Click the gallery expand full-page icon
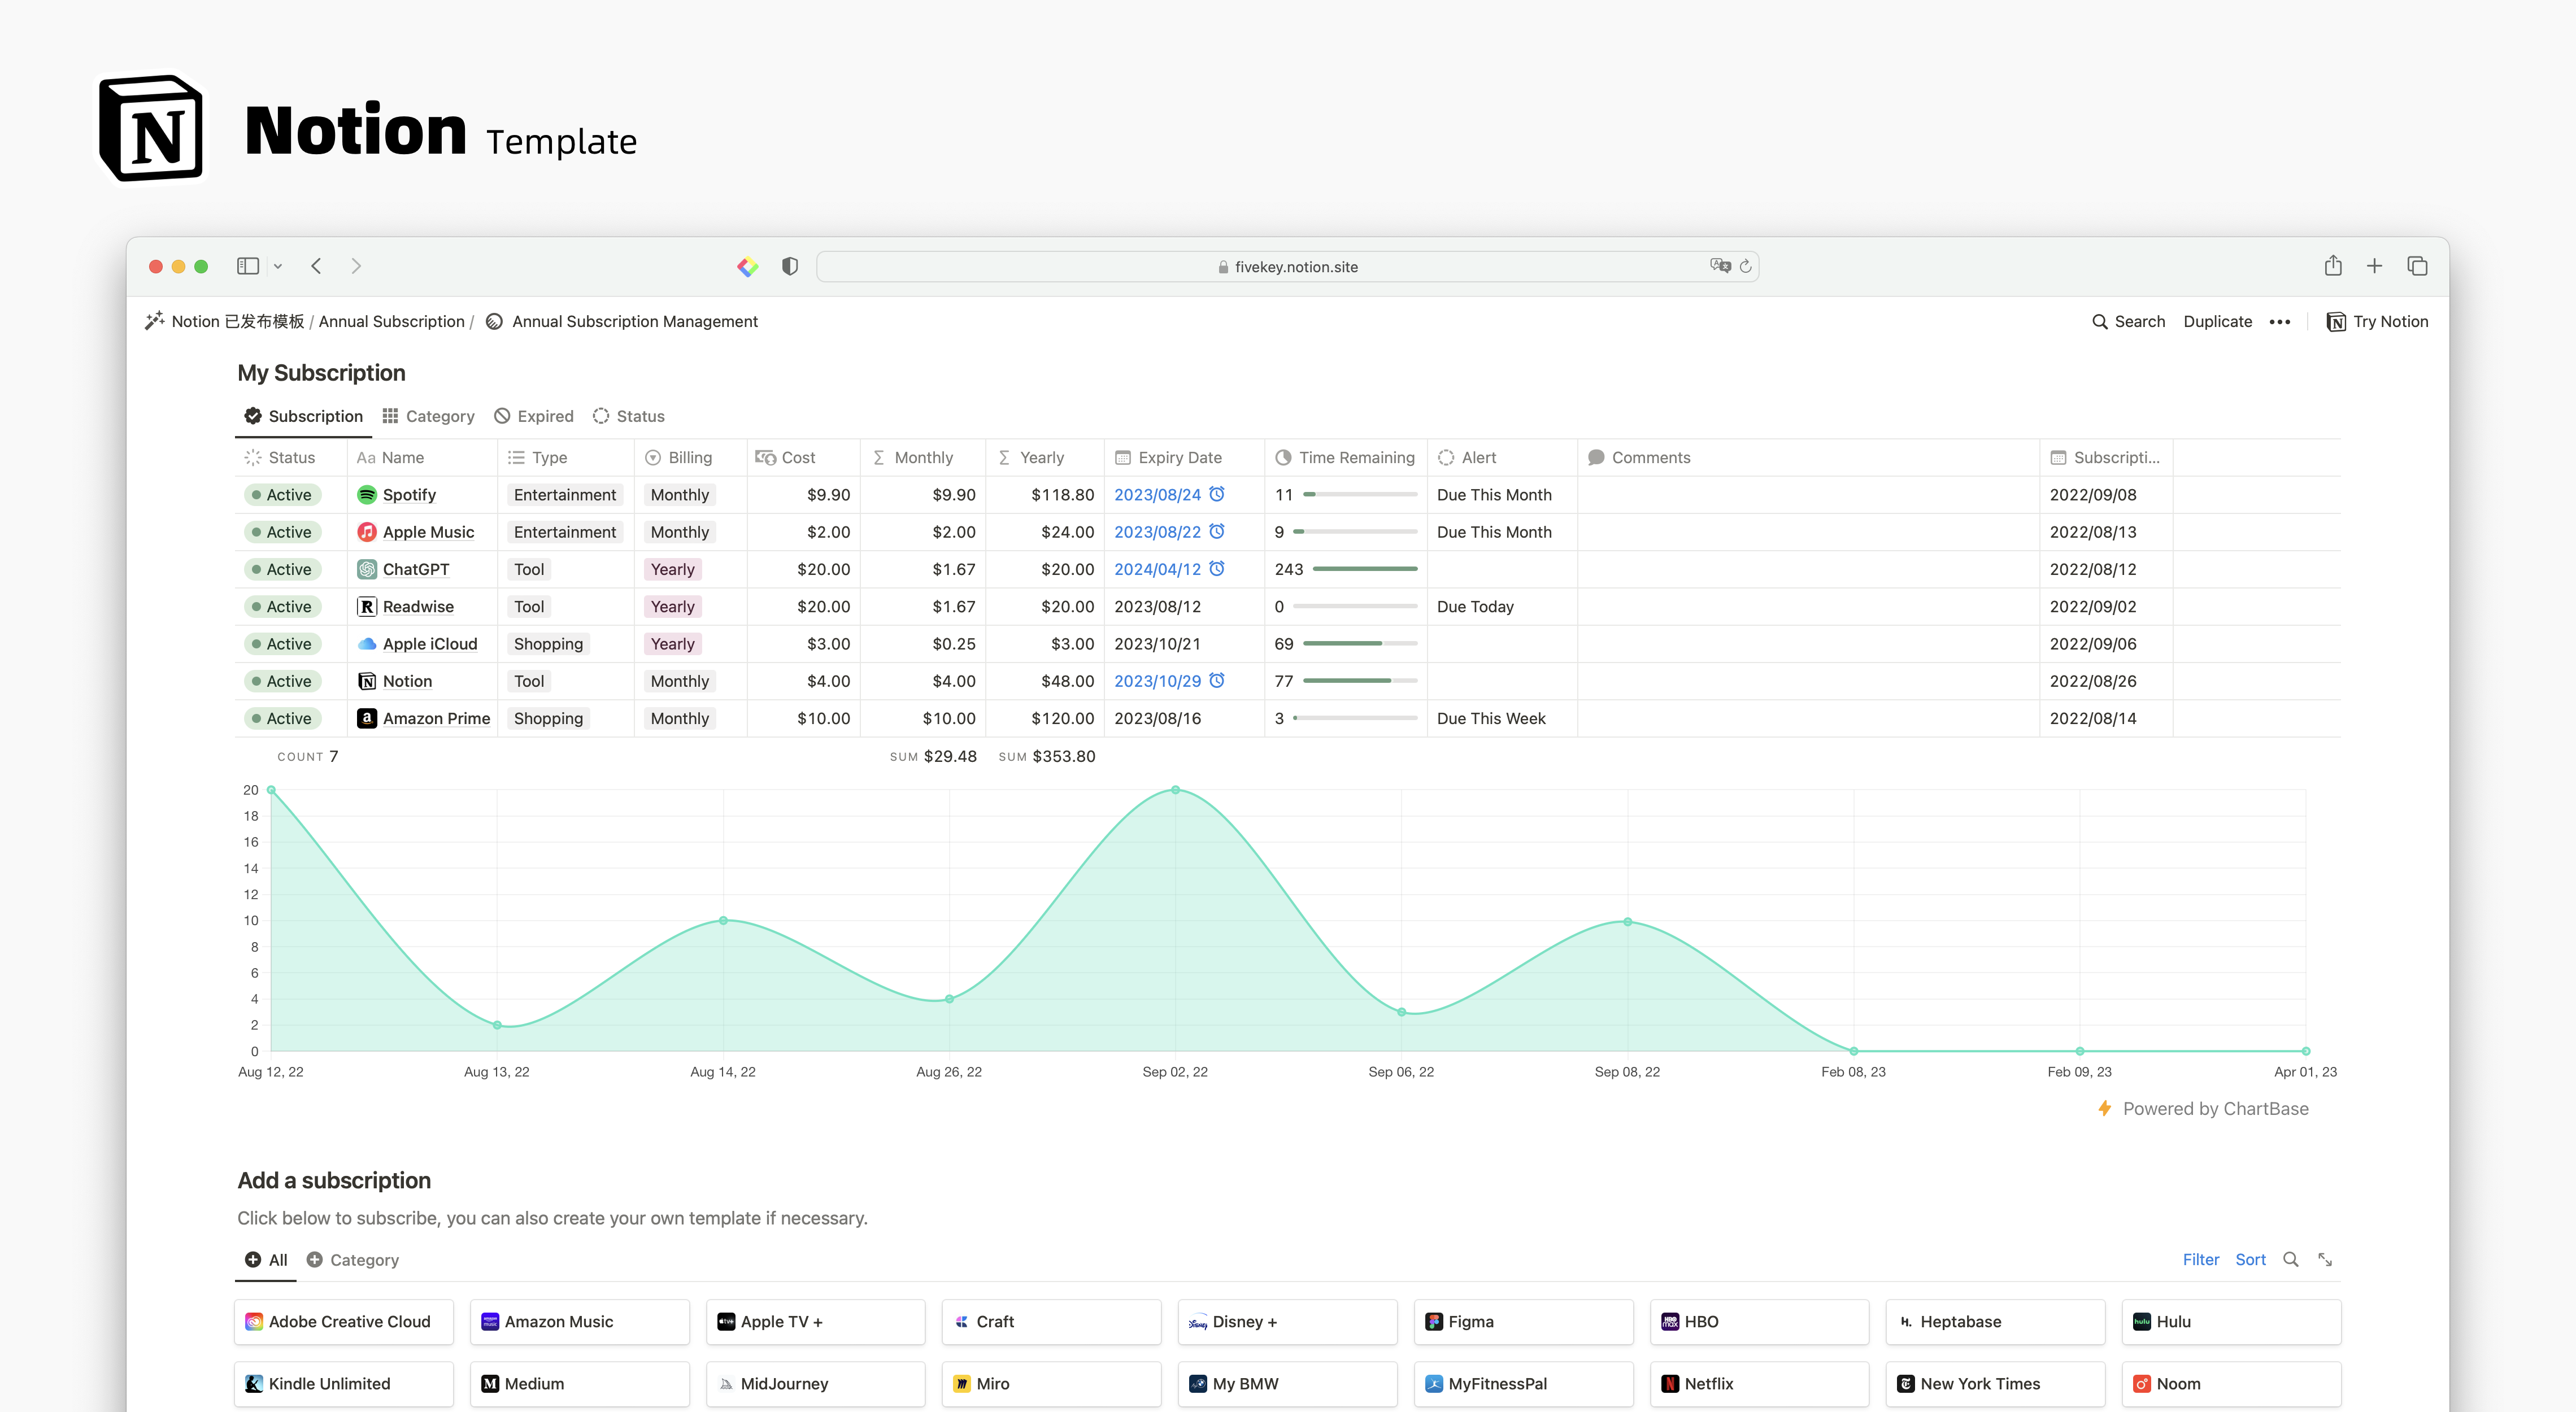The image size is (2576, 1412). tap(2325, 1260)
